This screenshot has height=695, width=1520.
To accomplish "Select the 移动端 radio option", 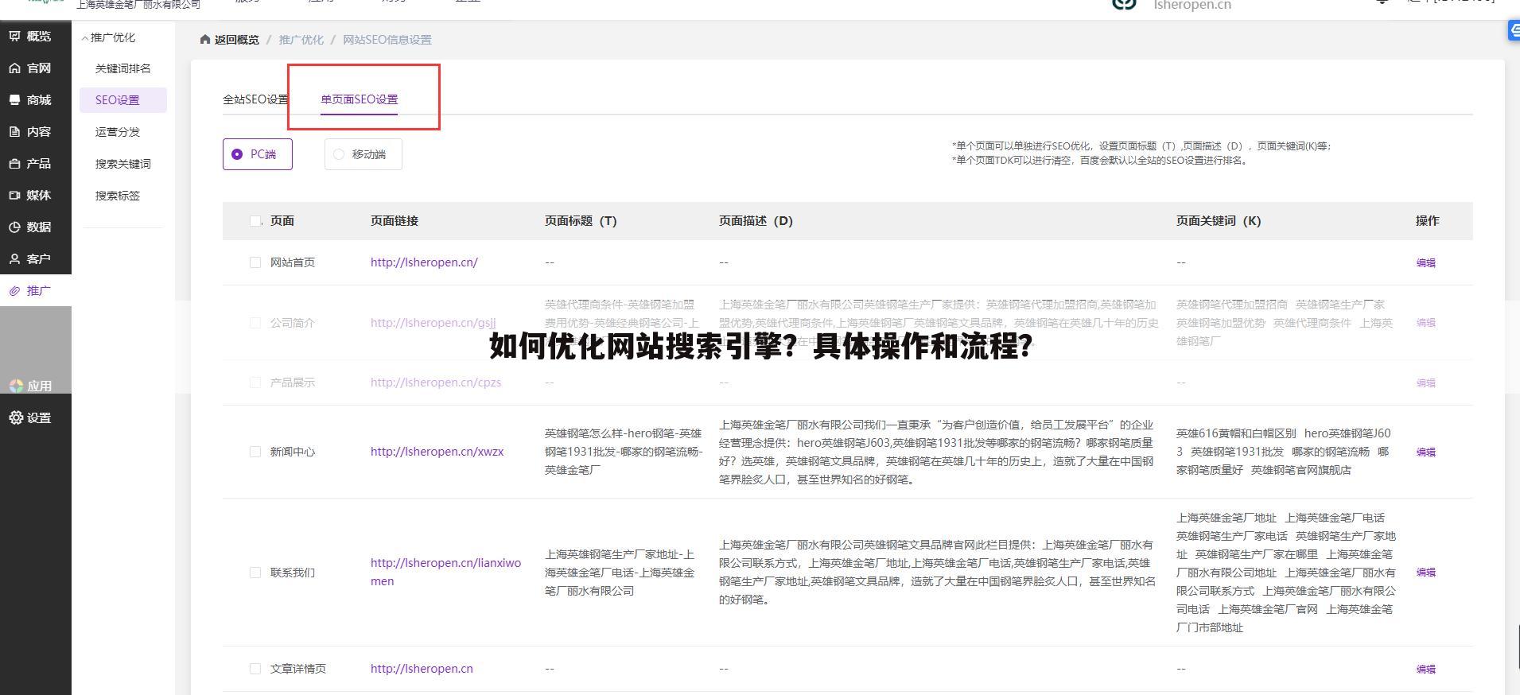I will [x=363, y=154].
